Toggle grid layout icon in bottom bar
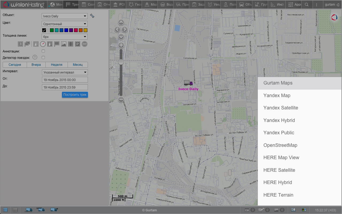 (15, 210)
